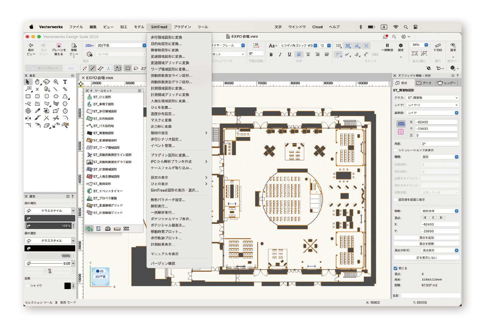490x321 pixels.
Task: Check the 設定値を図面に表示 box
Action: click(x=396, y=200)
